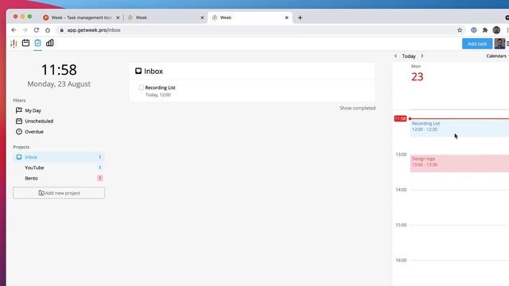Switch to the calendar view icon
Image resolution: width=509 pixels, height=286 pixels.
(25, 43)
